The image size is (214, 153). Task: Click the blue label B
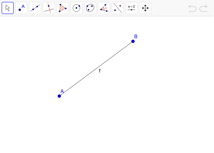(x=136, y=36)
